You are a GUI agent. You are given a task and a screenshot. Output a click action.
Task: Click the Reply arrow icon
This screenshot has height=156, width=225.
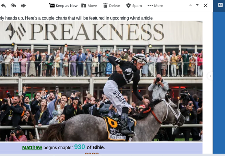(3, 5)
